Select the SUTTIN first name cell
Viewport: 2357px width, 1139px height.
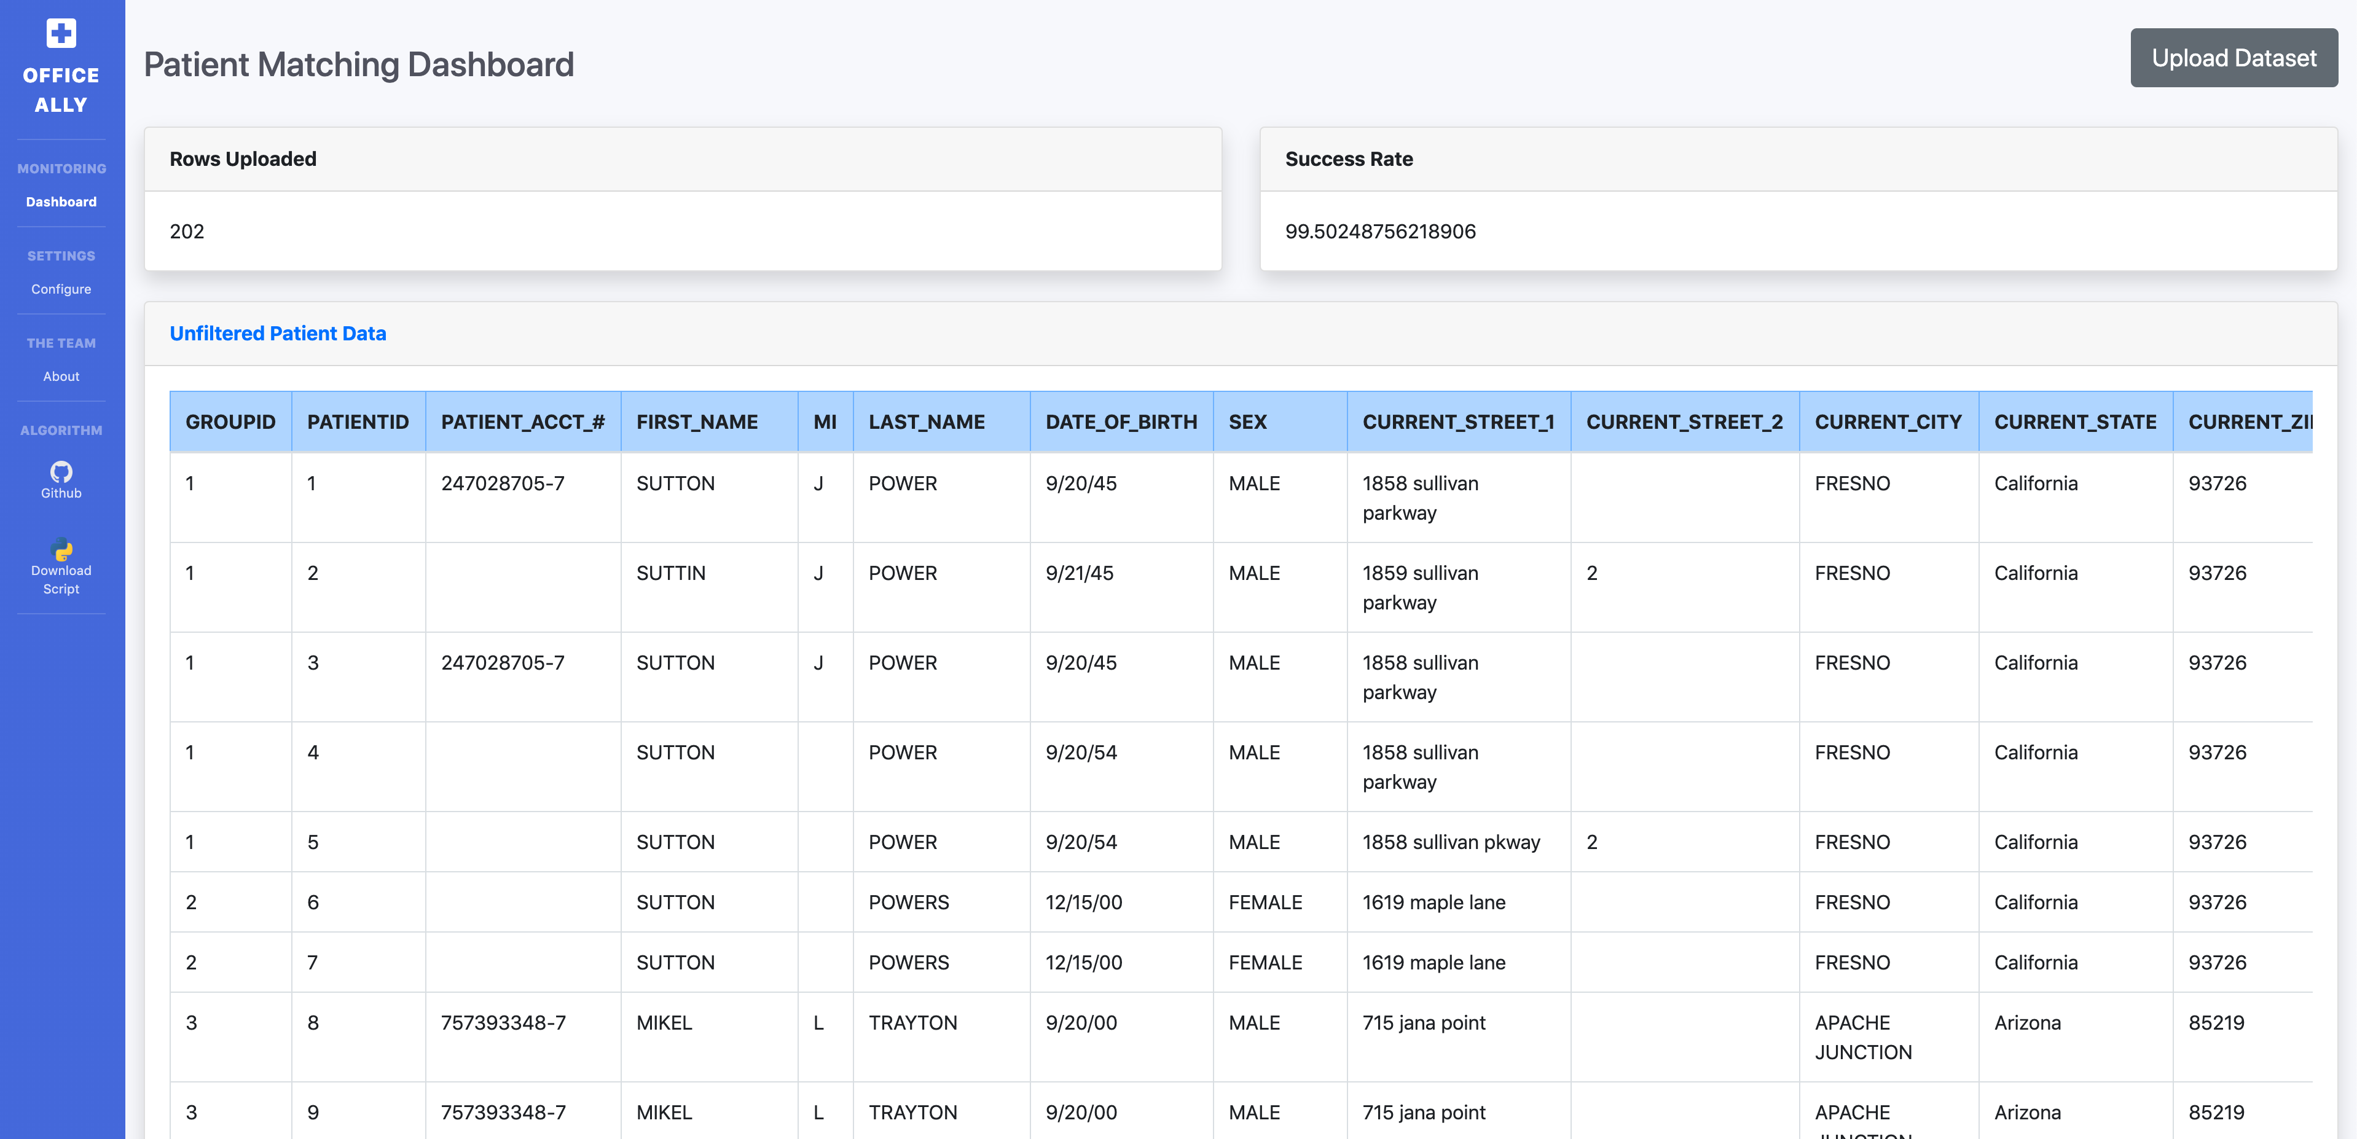(x=671, y=573)
